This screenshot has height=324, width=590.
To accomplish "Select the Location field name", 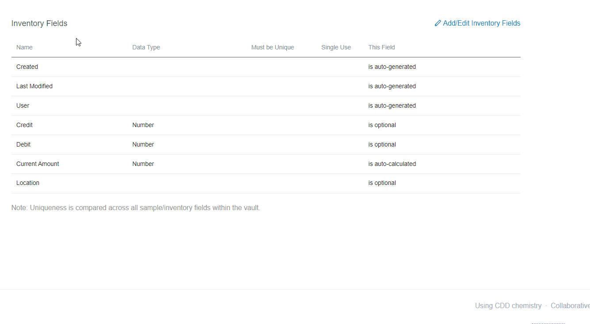I will pos(28,183).
